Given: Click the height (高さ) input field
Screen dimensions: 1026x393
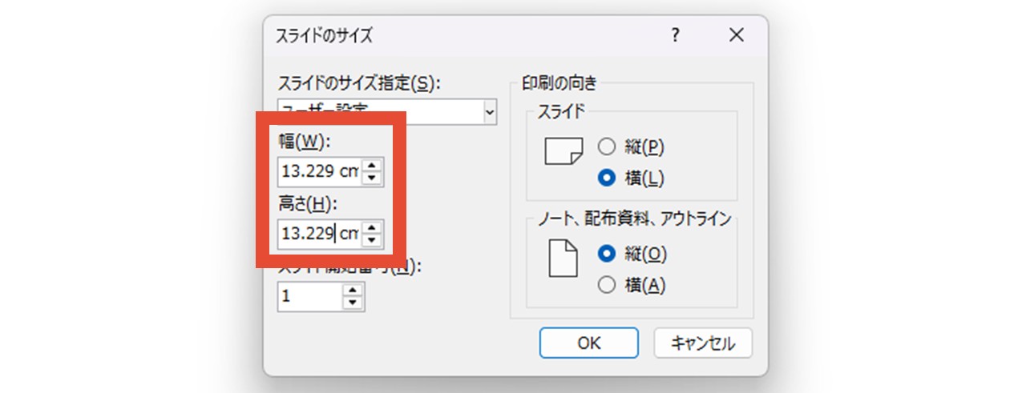Looking at the screenshot, I should click(x=319, y=234).
